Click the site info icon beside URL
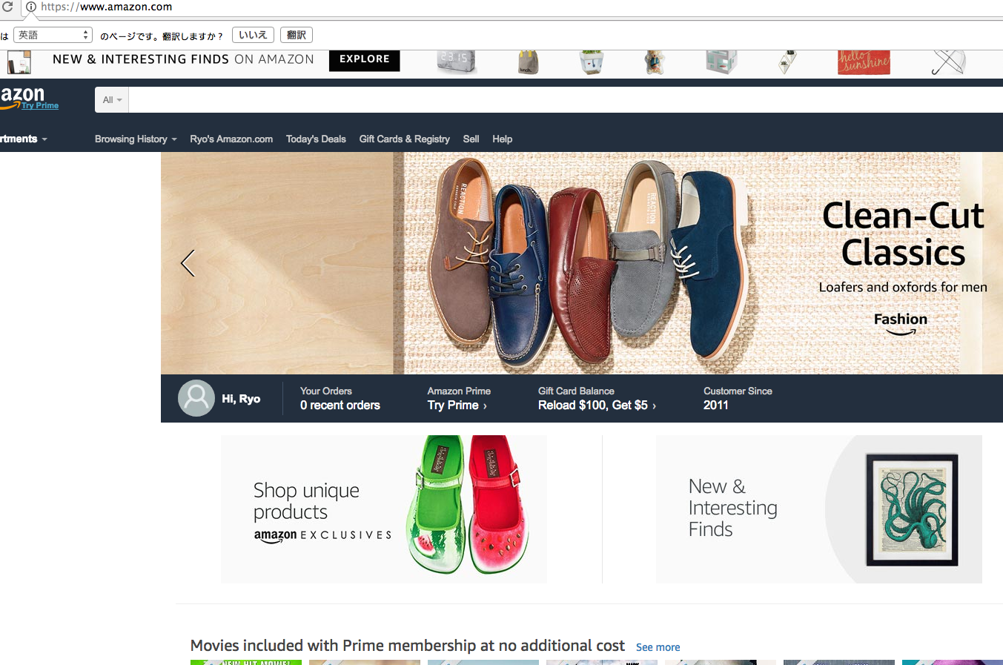Image resolution: width=1003 pixels, height=665 pixels. pyautogui.click(x=31, y=7)
